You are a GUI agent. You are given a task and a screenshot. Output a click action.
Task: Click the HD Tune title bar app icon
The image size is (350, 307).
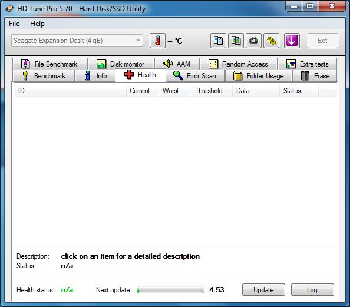[9, 8]
